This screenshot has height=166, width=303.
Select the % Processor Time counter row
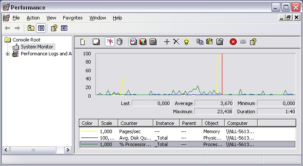[x=187, y=144]
